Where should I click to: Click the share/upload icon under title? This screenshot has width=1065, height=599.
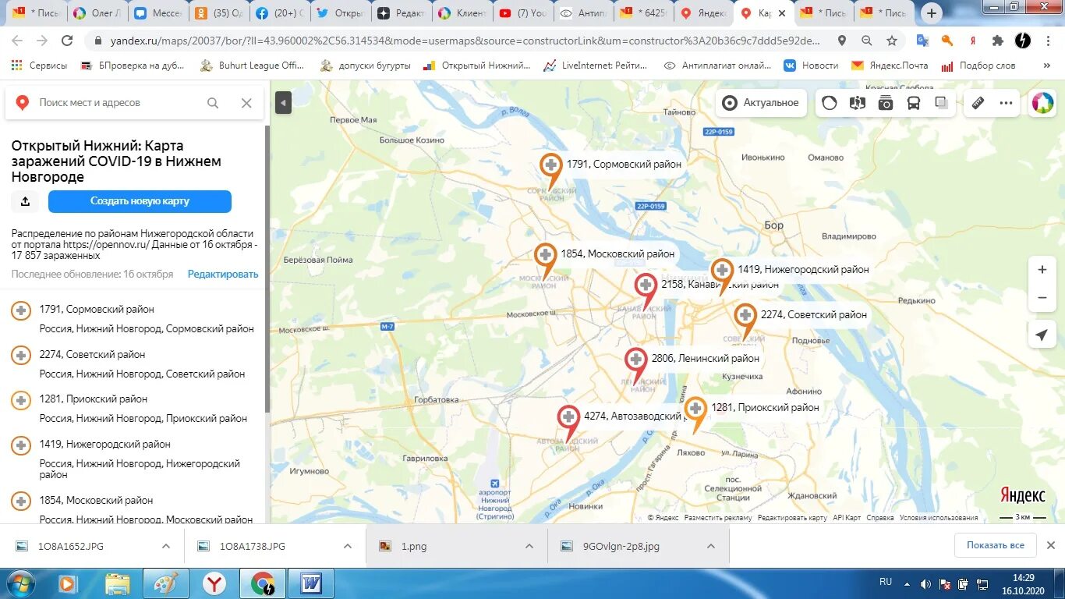click(x=26, y=201)
